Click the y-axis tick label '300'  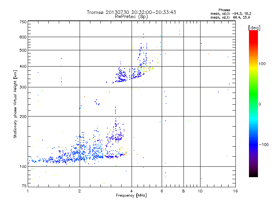[23, 87]
